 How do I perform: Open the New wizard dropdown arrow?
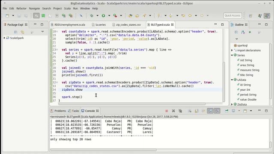(13, 16)
